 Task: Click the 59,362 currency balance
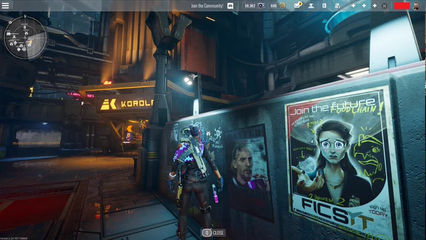pyautogui.click(x=250, y=6)
